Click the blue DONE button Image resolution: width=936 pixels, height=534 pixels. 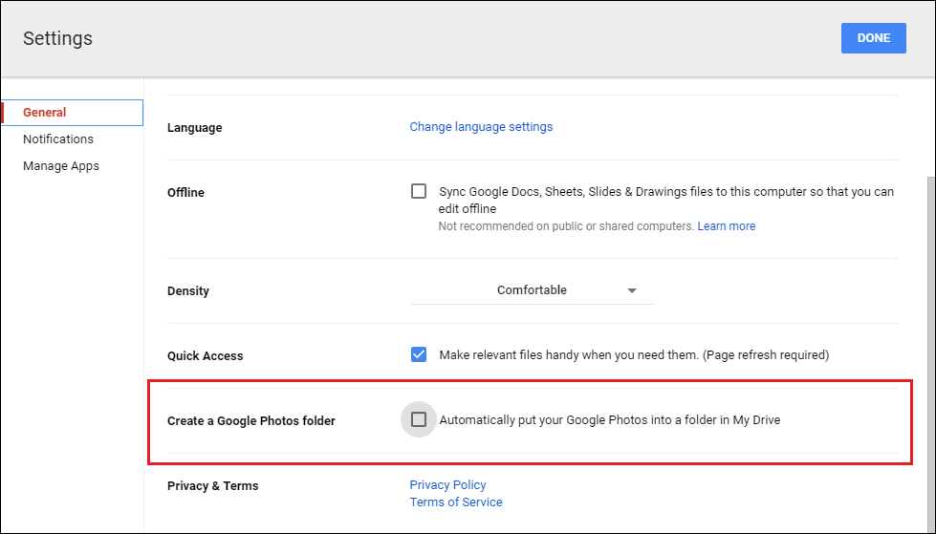click(x=873, y=38)
